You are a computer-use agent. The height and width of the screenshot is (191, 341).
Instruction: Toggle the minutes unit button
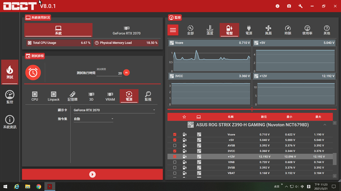[x=126, y=73]
